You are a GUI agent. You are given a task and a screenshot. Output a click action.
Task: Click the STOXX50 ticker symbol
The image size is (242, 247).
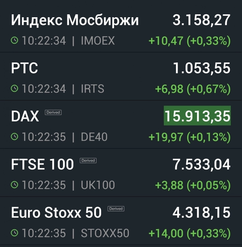point(105,233)
